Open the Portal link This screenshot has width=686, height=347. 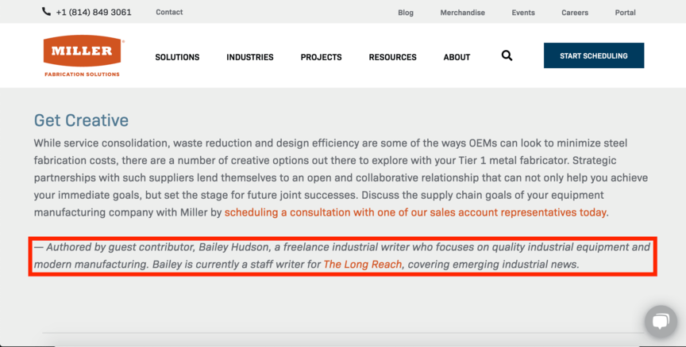tap(625, 13)
